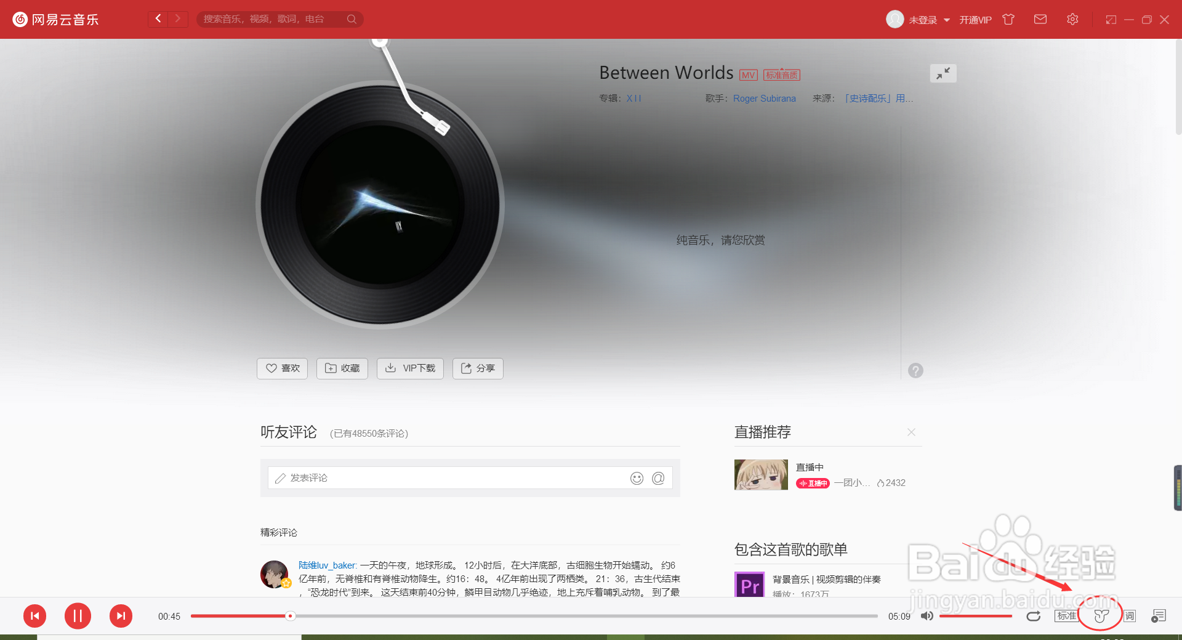Open the live stream thumbnail
The image size is (1182, 640).
tap(761, 474)
